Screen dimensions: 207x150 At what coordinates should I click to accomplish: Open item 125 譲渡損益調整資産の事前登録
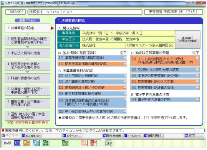(92, 103)
